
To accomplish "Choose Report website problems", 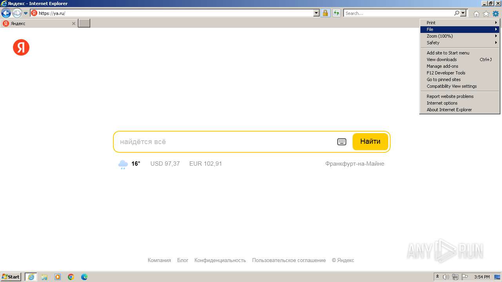I will (460, 96).
